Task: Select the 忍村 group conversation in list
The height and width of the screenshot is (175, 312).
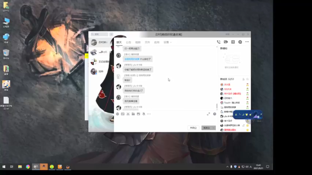Action: [x=101, y=42]
